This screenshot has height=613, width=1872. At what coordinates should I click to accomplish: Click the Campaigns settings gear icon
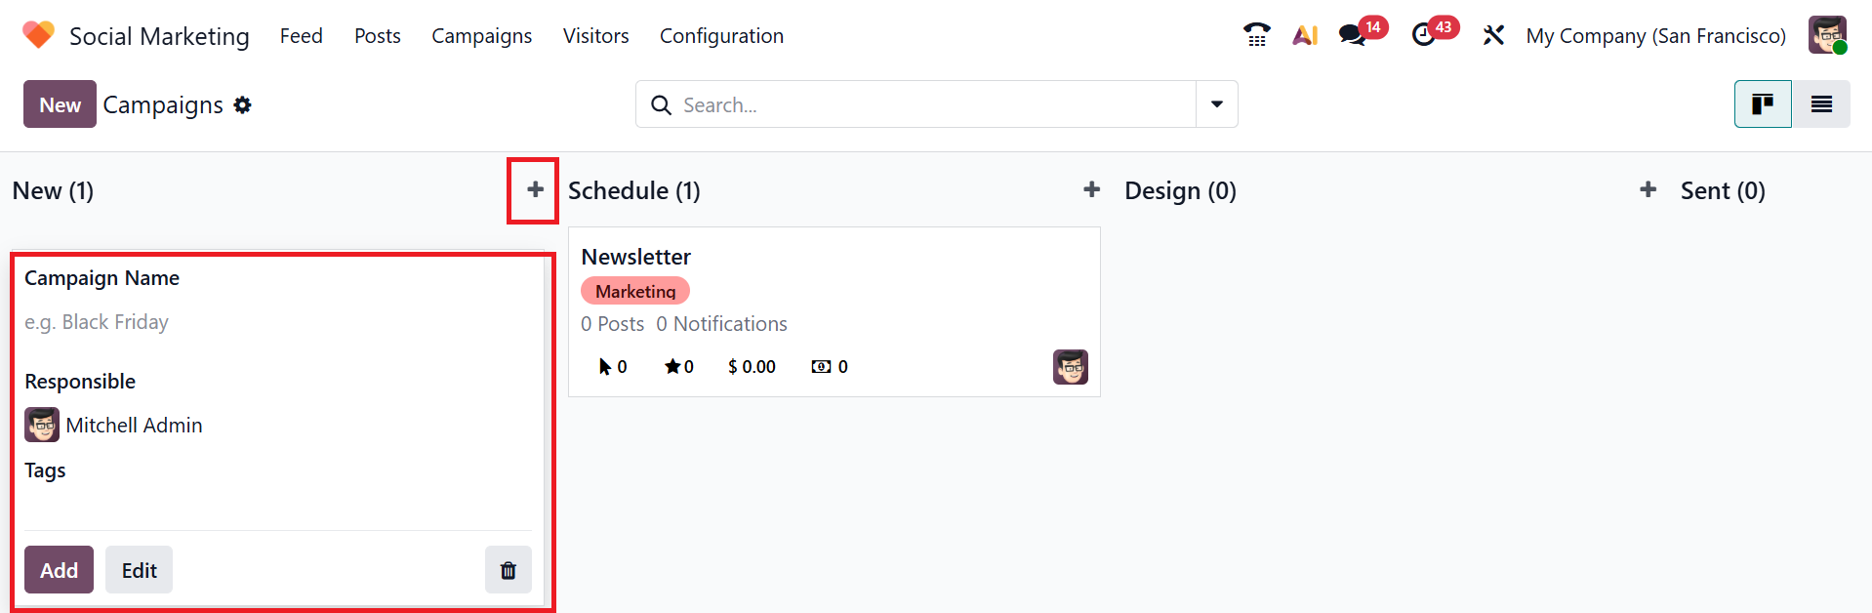243,104
